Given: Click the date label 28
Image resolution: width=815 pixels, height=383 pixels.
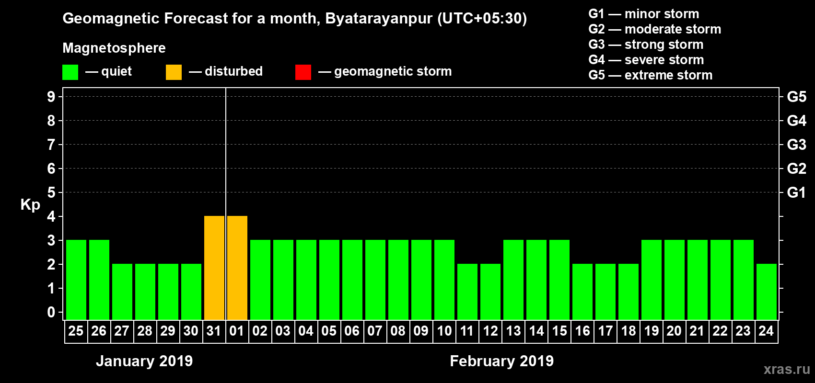Looking at the screenshot, I should pyautogui.click(x=145, y=331).
